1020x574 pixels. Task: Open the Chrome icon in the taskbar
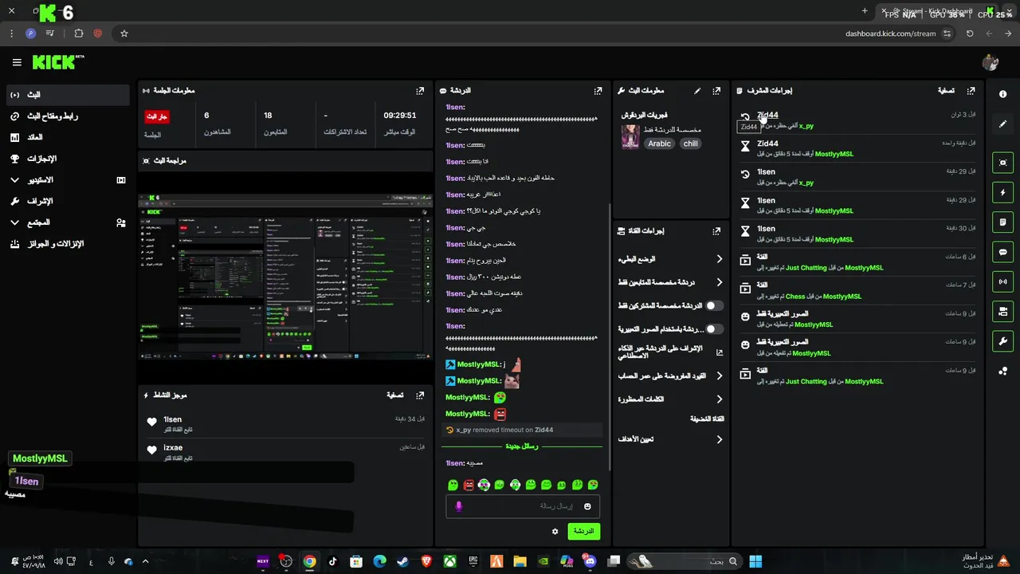pyautogui.click(x=309, y=561)
